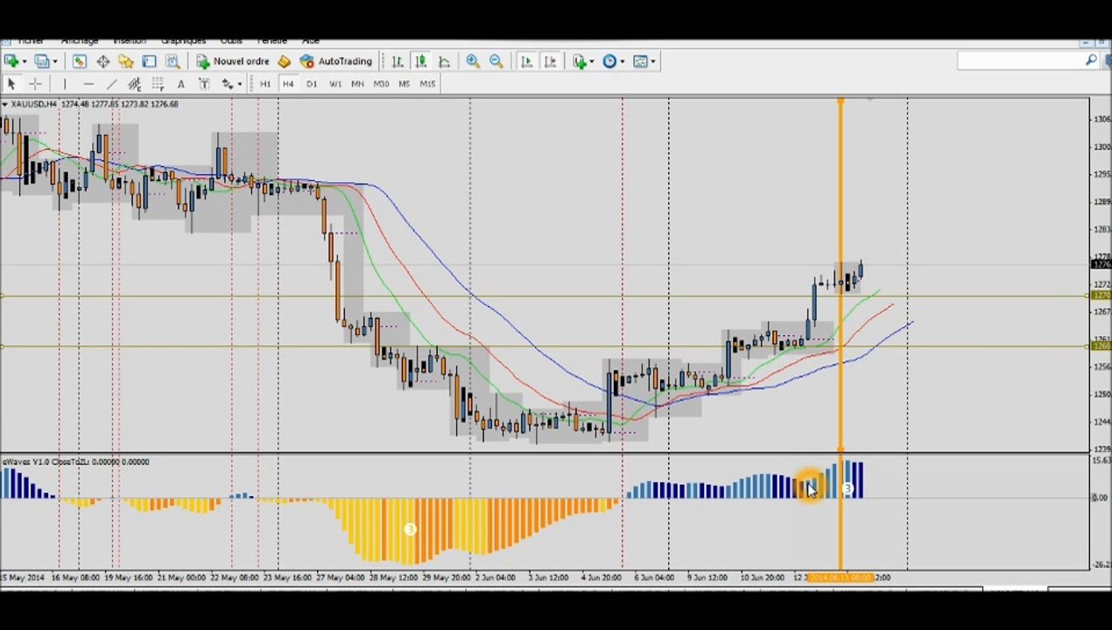The width and height of the screenshot is (1112, 630).
Task: Show the Market Watch panel
Action: (x=80, y=61)
